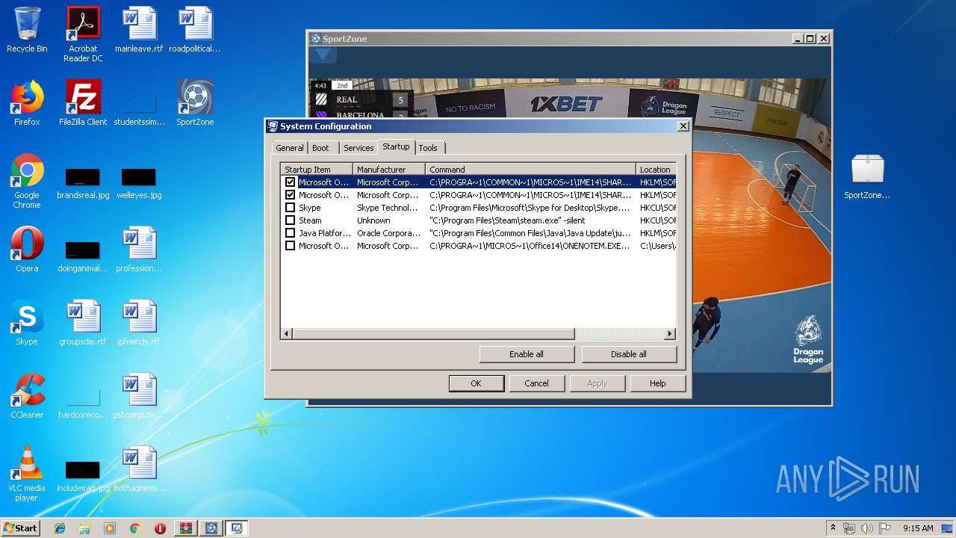Switch to the Boot tab
The height and width of the screenshot is (538, 956).
320,148
